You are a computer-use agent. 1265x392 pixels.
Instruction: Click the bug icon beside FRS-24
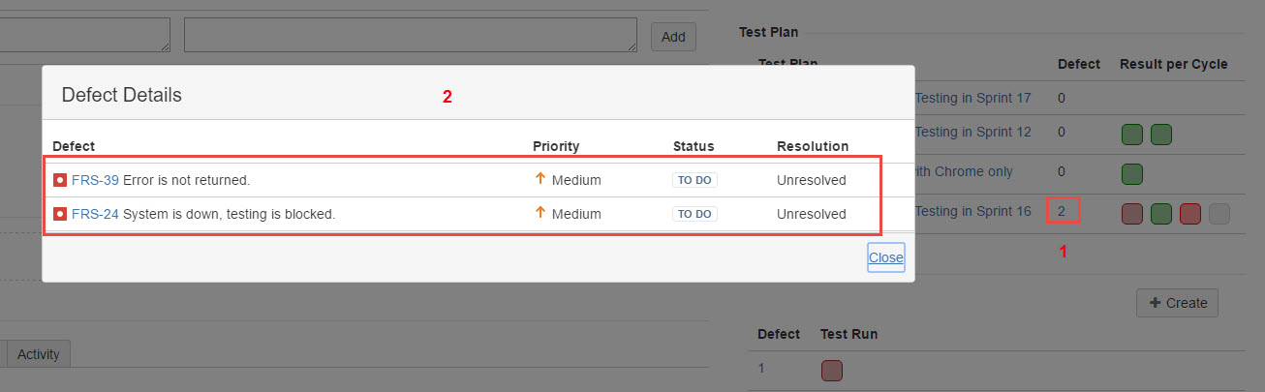point(59,214)
